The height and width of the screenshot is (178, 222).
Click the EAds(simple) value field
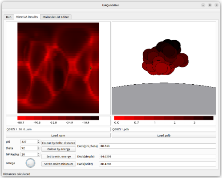tap(157, 157)
